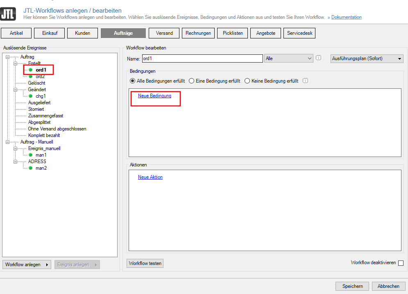Click the info icon after Keine Bedingung erfüllt
This screenshot has width=408, height=294.
click(x=306, y=81)
